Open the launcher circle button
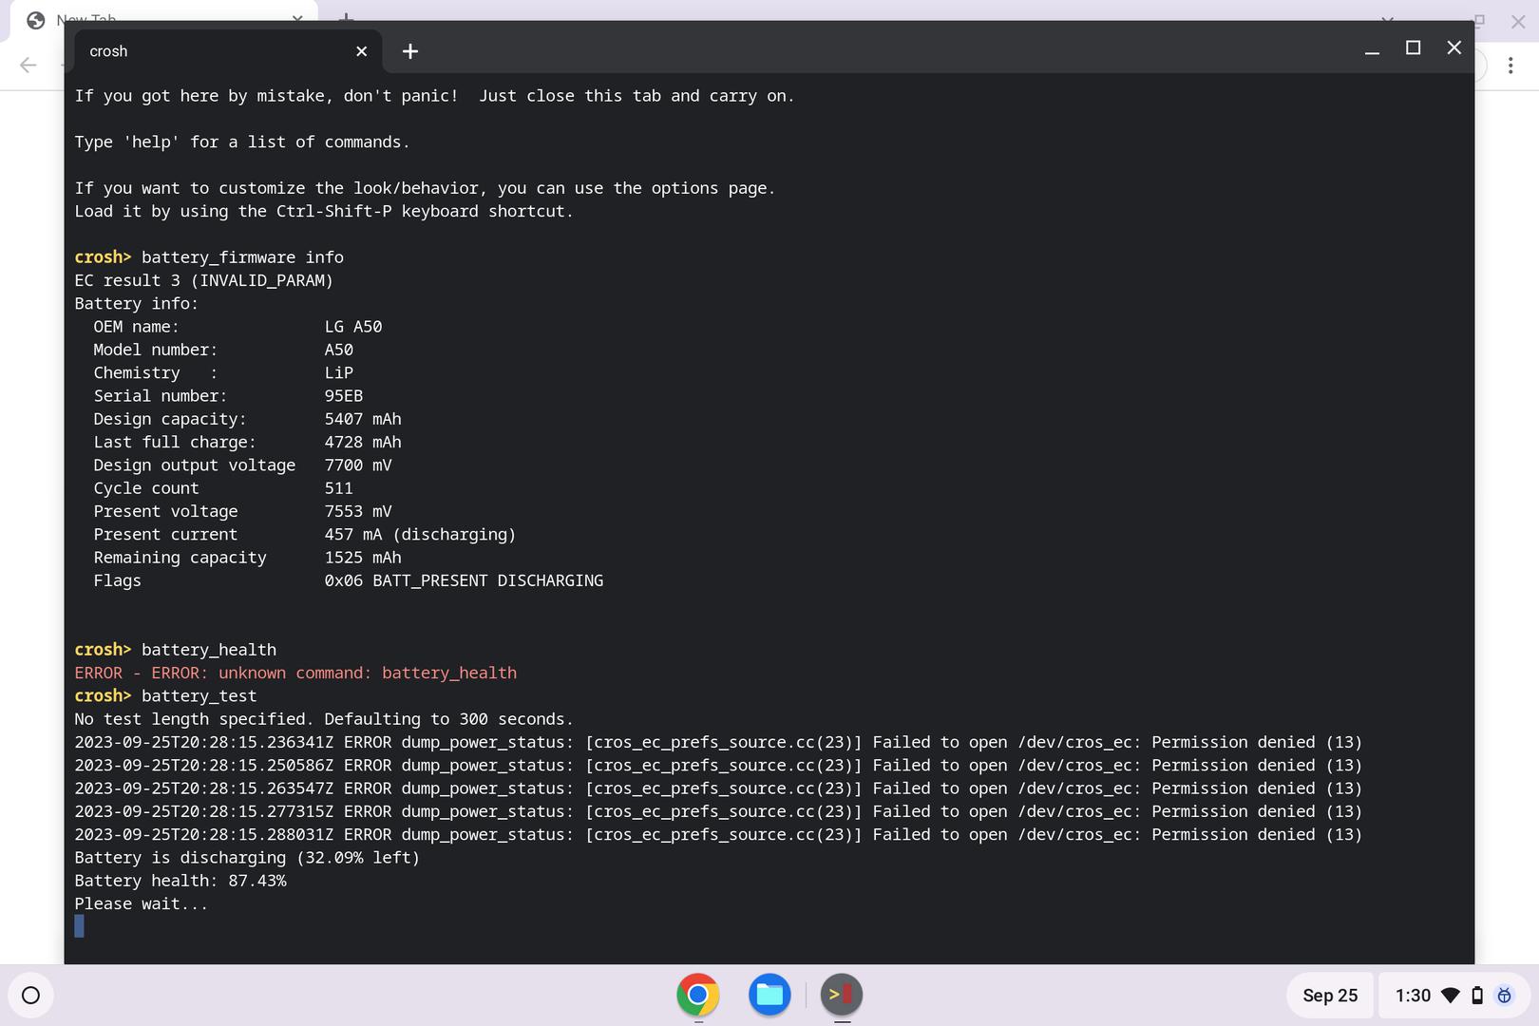 coord(30,995)
